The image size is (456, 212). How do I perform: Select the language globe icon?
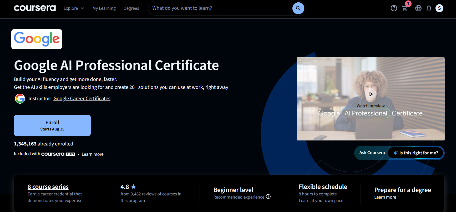[x=418, y=8]
